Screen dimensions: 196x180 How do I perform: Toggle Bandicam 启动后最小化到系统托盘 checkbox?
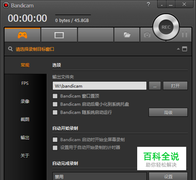55,104
